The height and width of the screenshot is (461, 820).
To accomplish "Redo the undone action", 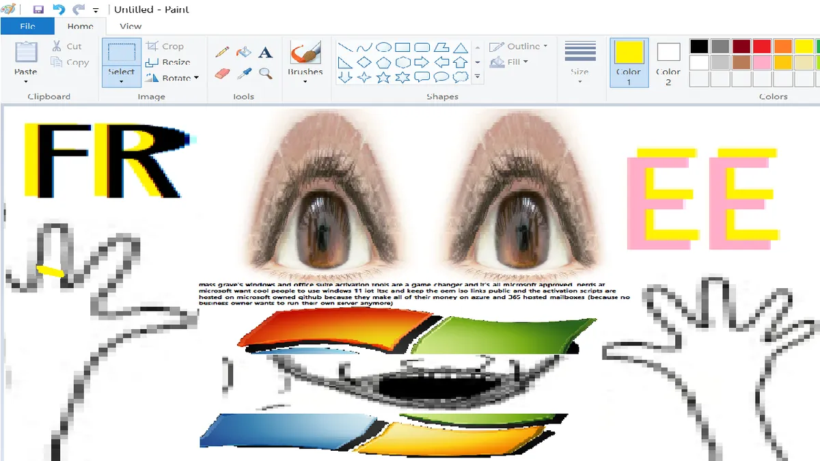I will coord(79,10).
